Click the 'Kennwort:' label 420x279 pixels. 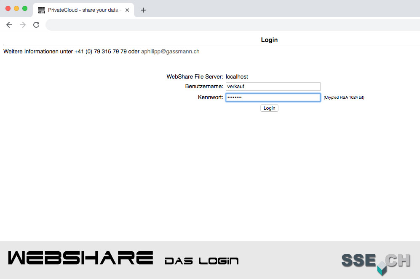pos(211,97)
